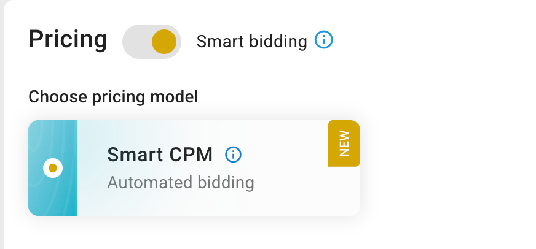536x249 pixels.
Task: Select the Smart CPM radio button
Action: [x=53, y=167]
